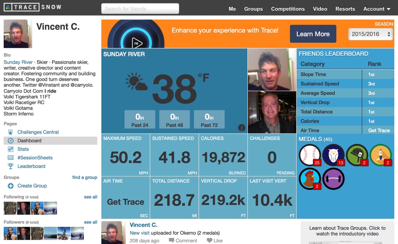Open the first Following user thumbnail

click(x=10, y=208)
